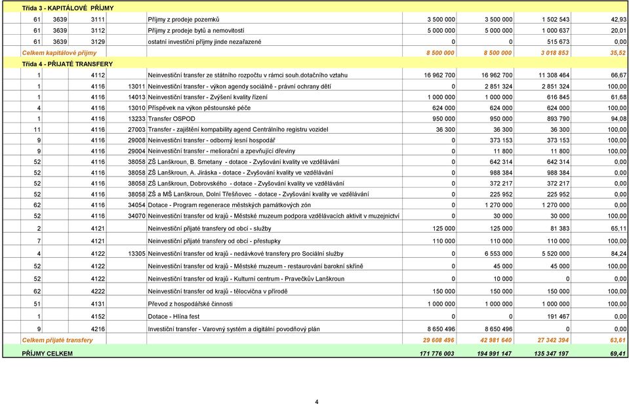Select the value 3 018 853
Screen dimensions: 629x404
pyautogui.click(x=554, y=53)
